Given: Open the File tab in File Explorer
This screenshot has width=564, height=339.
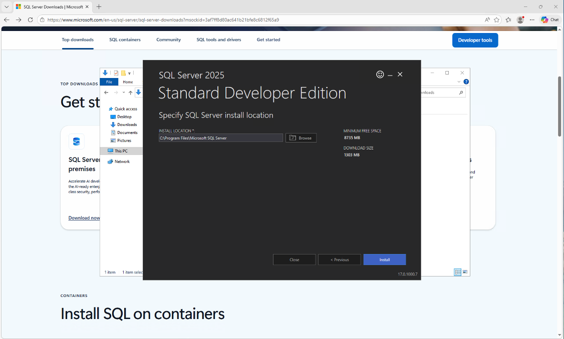Looking at the screenshot, I should (x=109, y=82).
